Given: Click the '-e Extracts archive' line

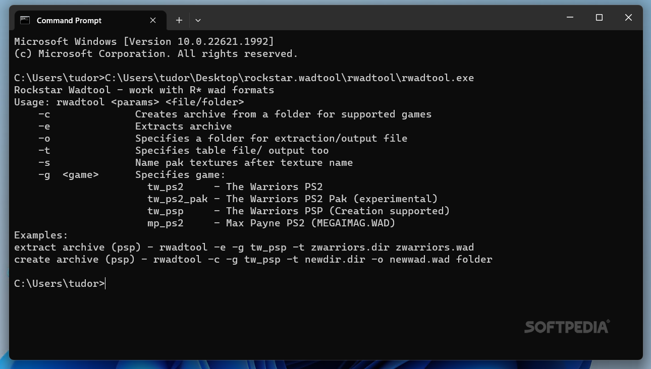Looking at the screenshot, I should (x=135, y=126).
